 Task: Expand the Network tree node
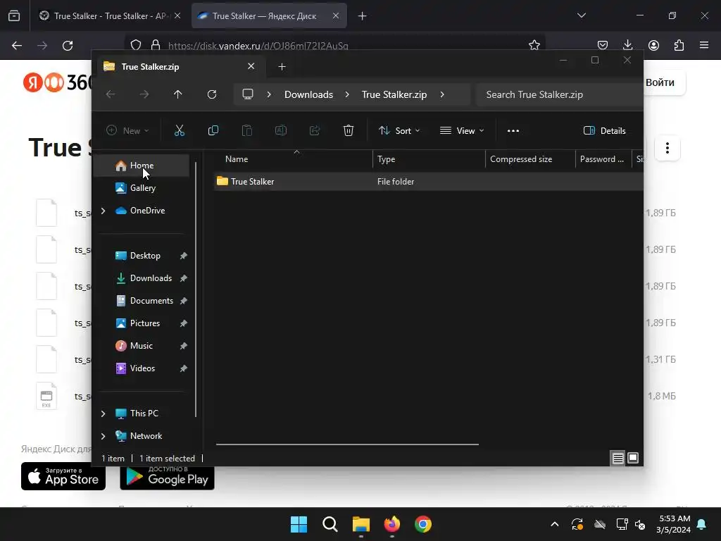click(x=104, y=436)
